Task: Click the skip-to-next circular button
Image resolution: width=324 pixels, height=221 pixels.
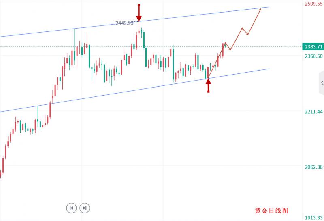Action: 84,208
